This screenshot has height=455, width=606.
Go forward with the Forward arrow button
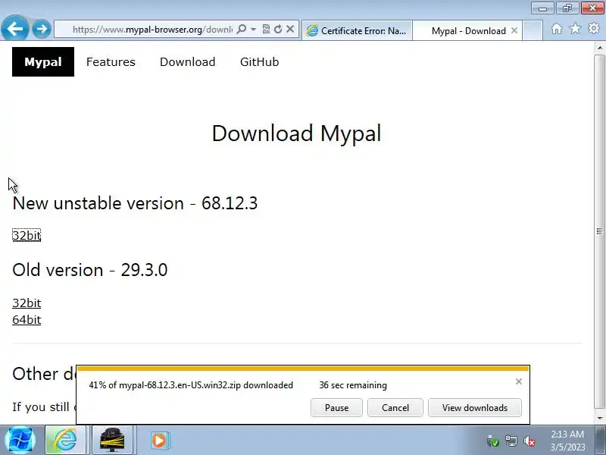pyautogui.click(x=42, y=29)
